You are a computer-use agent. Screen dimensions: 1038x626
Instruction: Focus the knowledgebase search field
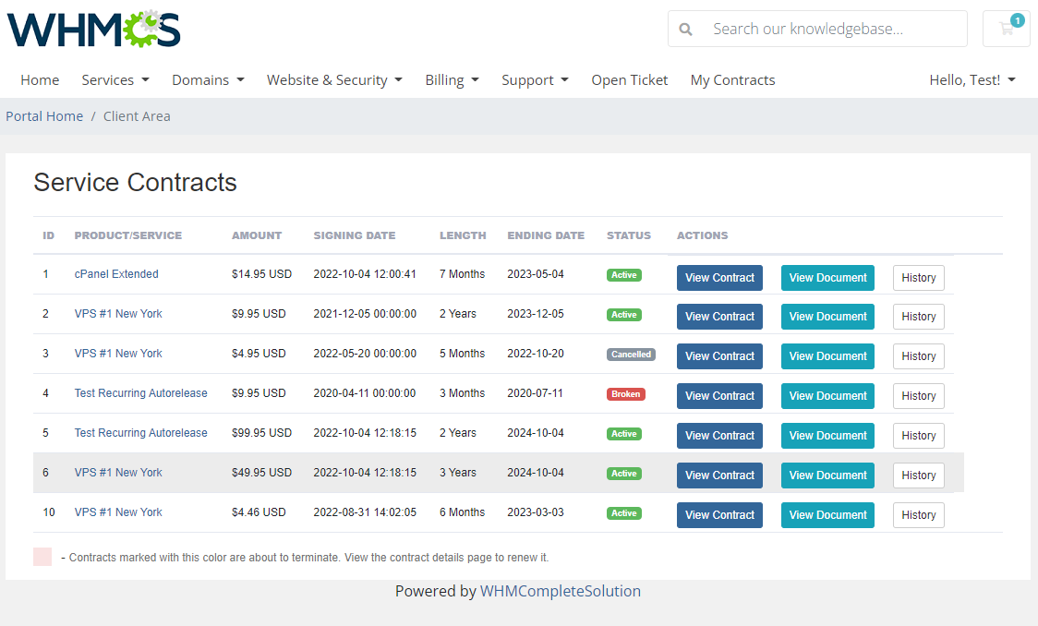(x=817, y=29)
